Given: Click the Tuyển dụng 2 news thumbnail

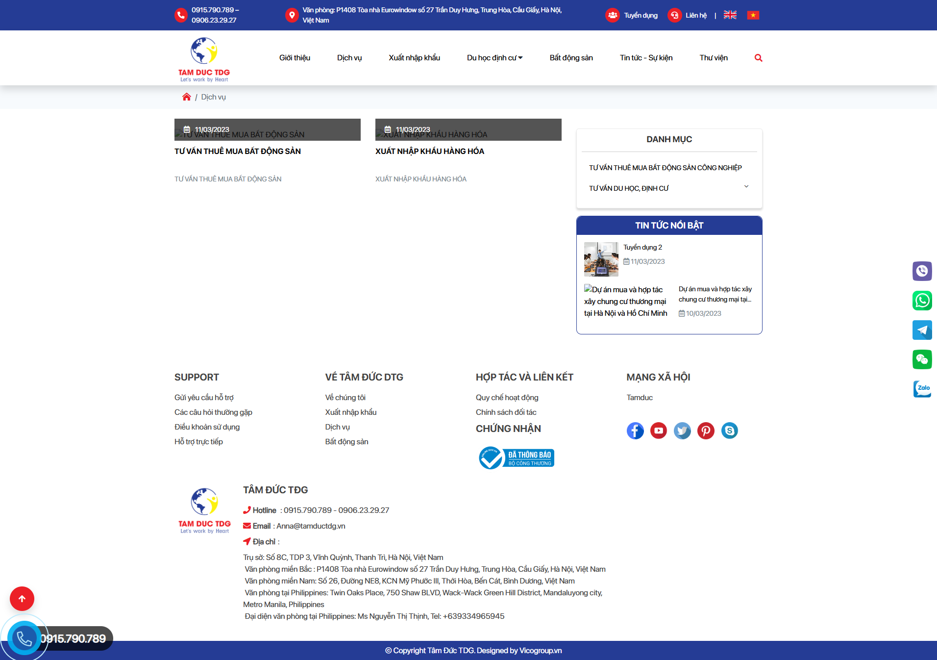Looking at the screenshot, I should click(601, 259).
